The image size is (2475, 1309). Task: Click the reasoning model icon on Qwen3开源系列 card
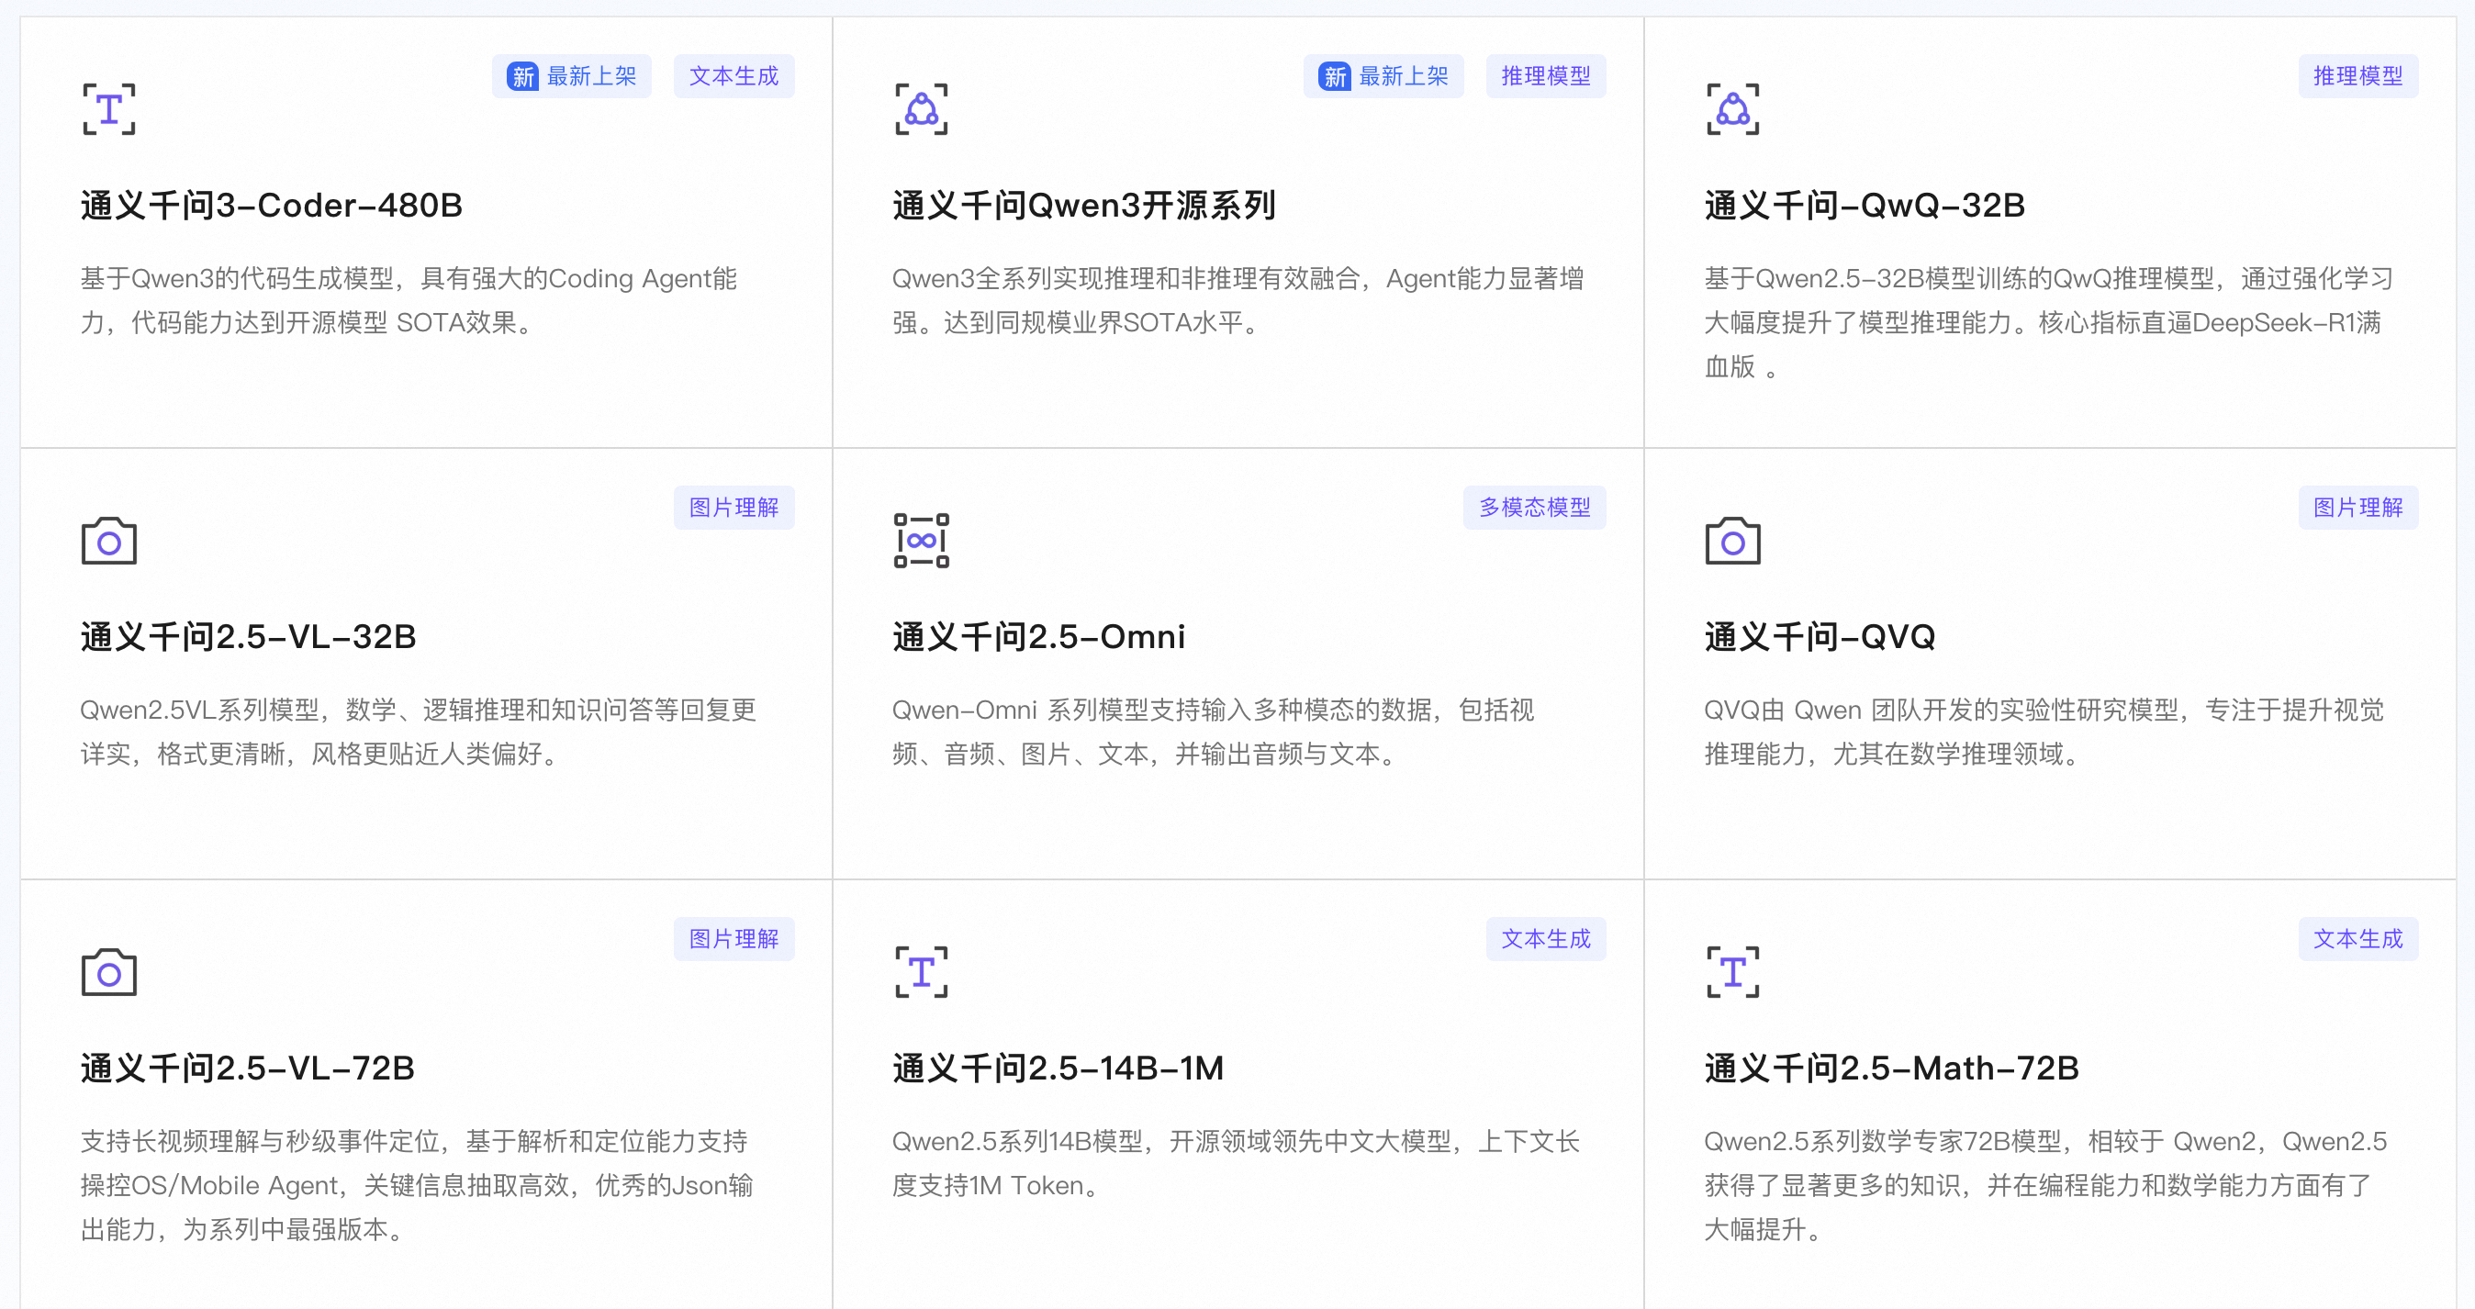pos(921,108)
